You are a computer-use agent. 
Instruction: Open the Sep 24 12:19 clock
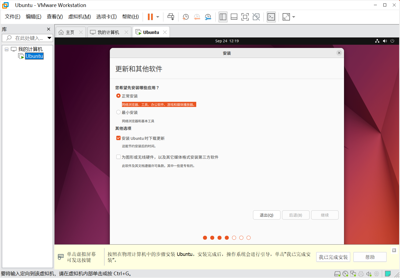227,41
